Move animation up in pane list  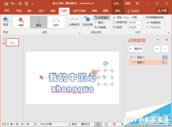coord(157,49)
